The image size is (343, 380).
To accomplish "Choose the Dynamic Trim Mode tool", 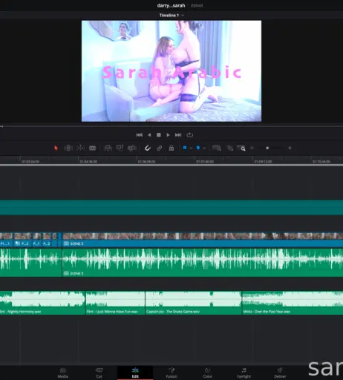I will pos(80,148).
